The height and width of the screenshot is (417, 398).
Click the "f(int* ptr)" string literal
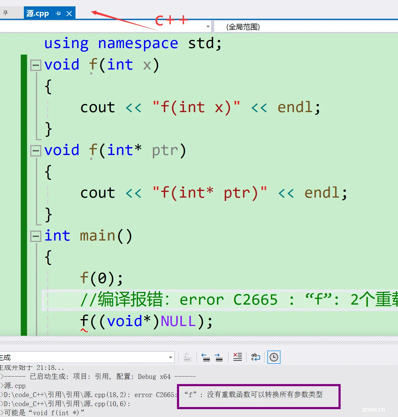pyautogui.click(x=210, y=193)
